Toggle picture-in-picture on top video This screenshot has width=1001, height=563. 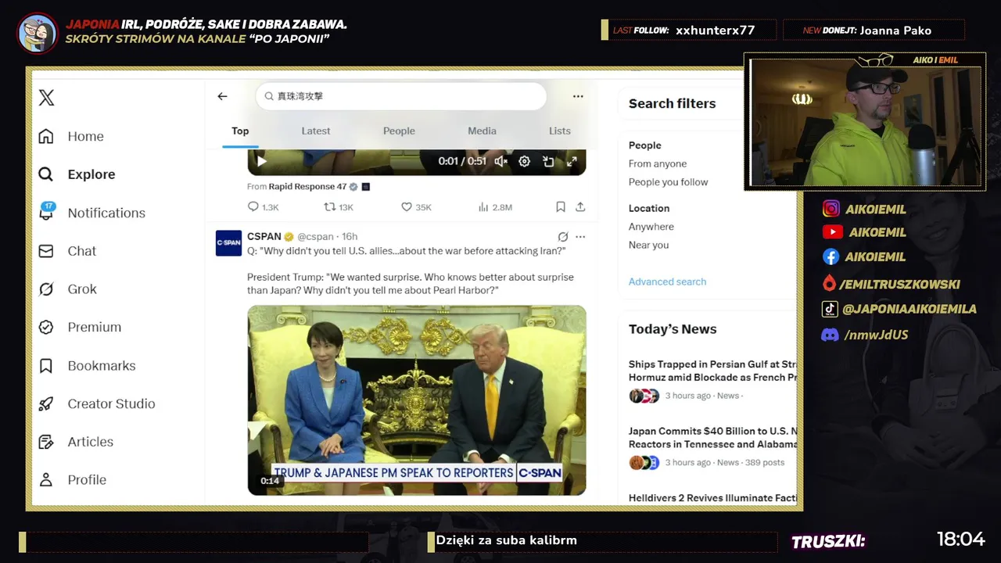(x=548, y=161)
